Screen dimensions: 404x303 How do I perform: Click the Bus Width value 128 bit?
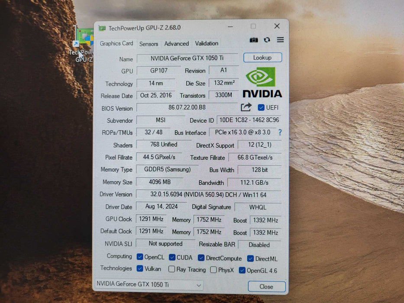(259, 170)
